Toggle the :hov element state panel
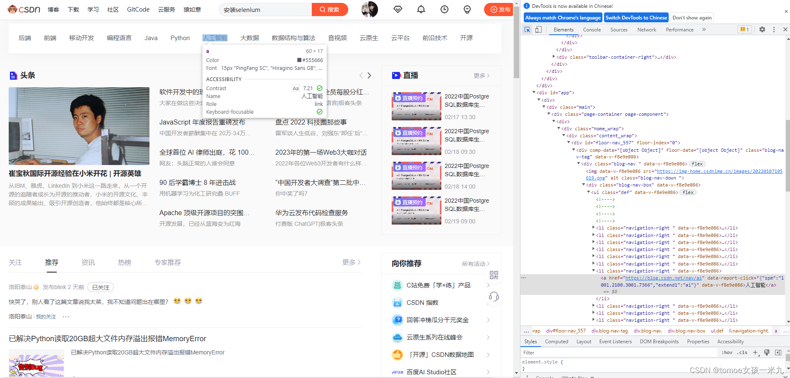The width and height of the screenshot is (790, 378). point(727,352)
